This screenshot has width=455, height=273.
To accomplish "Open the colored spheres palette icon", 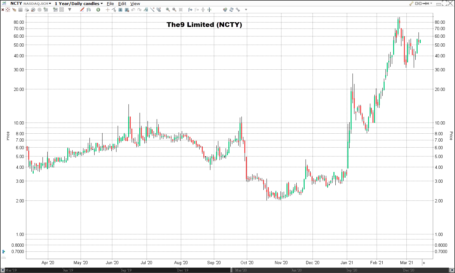I will (x=225, y=10).
